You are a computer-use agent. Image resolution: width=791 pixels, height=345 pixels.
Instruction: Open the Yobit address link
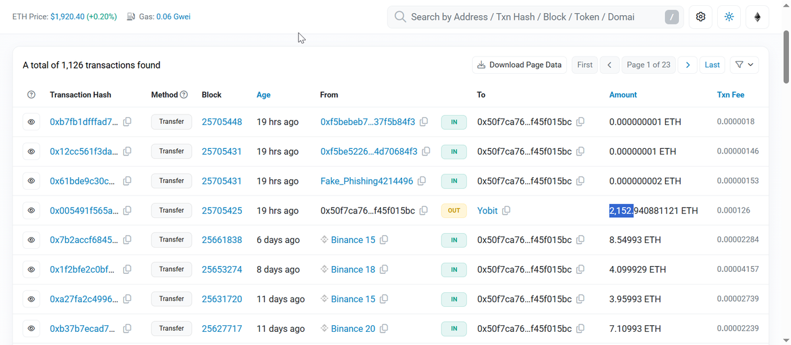(488, 211)
